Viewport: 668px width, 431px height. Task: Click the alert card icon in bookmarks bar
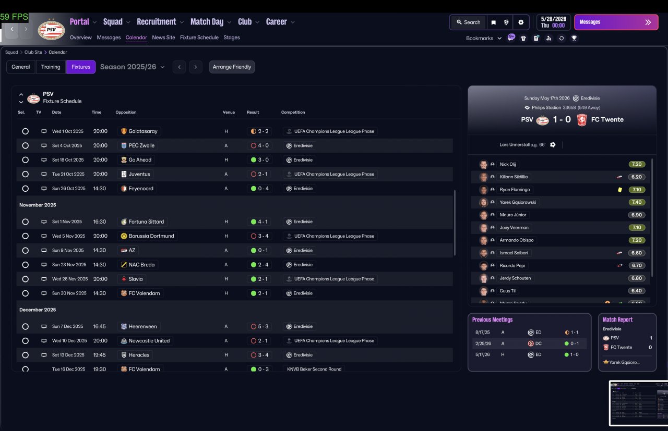coord(536,38)
